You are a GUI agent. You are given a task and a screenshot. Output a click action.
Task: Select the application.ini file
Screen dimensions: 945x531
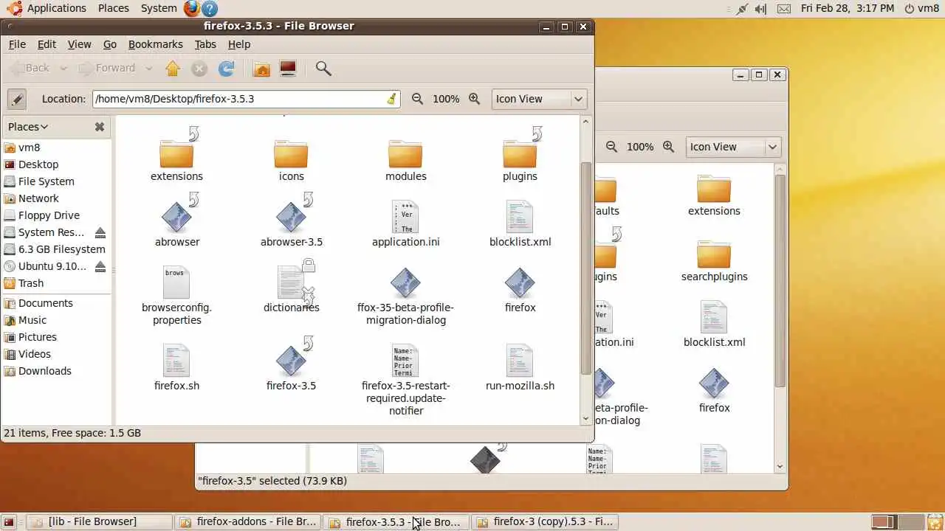pos(405,217)
